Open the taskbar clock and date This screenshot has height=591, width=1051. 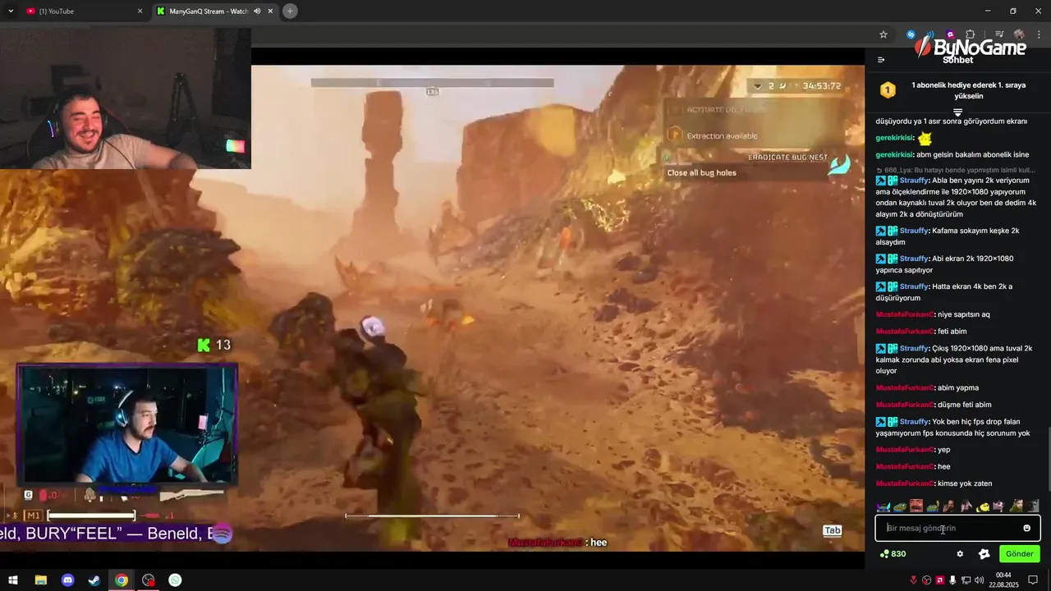[1003, 580]
